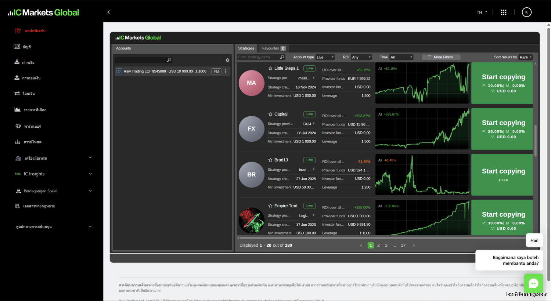The width and height of the screenshot is (551, 301).
Task: Open Sort results by Rank dropdown
Action: [x=525, y=57]
